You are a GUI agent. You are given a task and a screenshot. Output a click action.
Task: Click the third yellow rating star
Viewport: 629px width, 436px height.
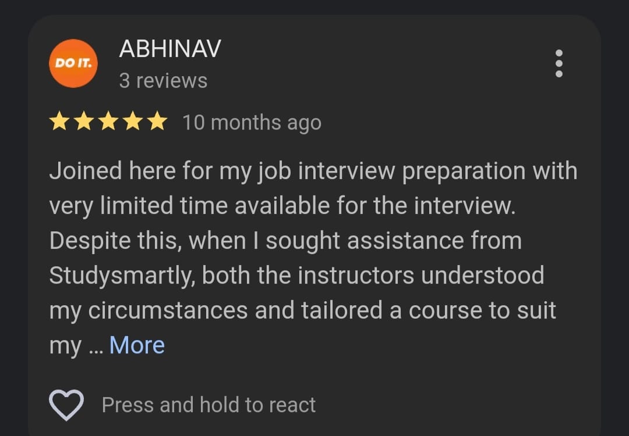[x=108, y=121]
